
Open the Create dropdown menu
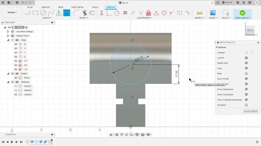pos(47,18)
